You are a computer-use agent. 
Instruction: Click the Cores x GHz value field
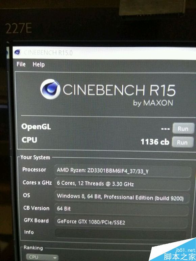point(123,184)
